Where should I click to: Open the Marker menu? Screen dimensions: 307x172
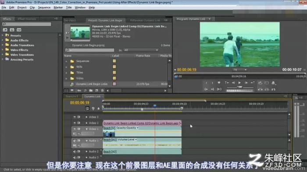coord(58,7)
